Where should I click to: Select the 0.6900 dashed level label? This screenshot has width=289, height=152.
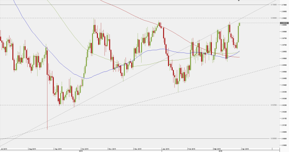tap(274, 18)
